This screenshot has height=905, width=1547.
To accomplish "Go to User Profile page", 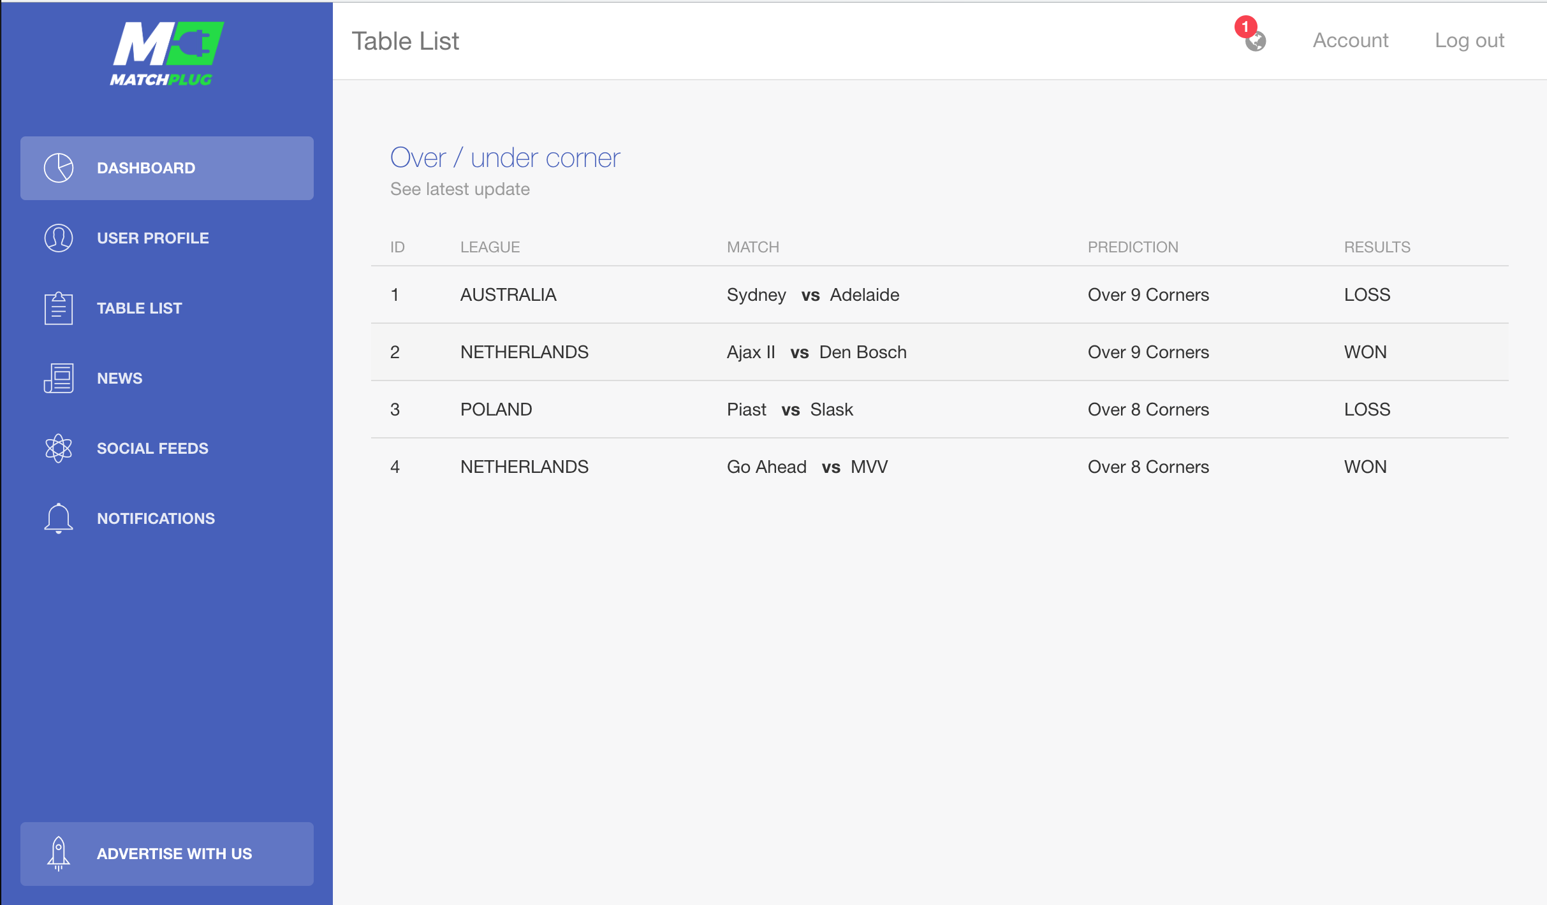I will tap(167, 238).
